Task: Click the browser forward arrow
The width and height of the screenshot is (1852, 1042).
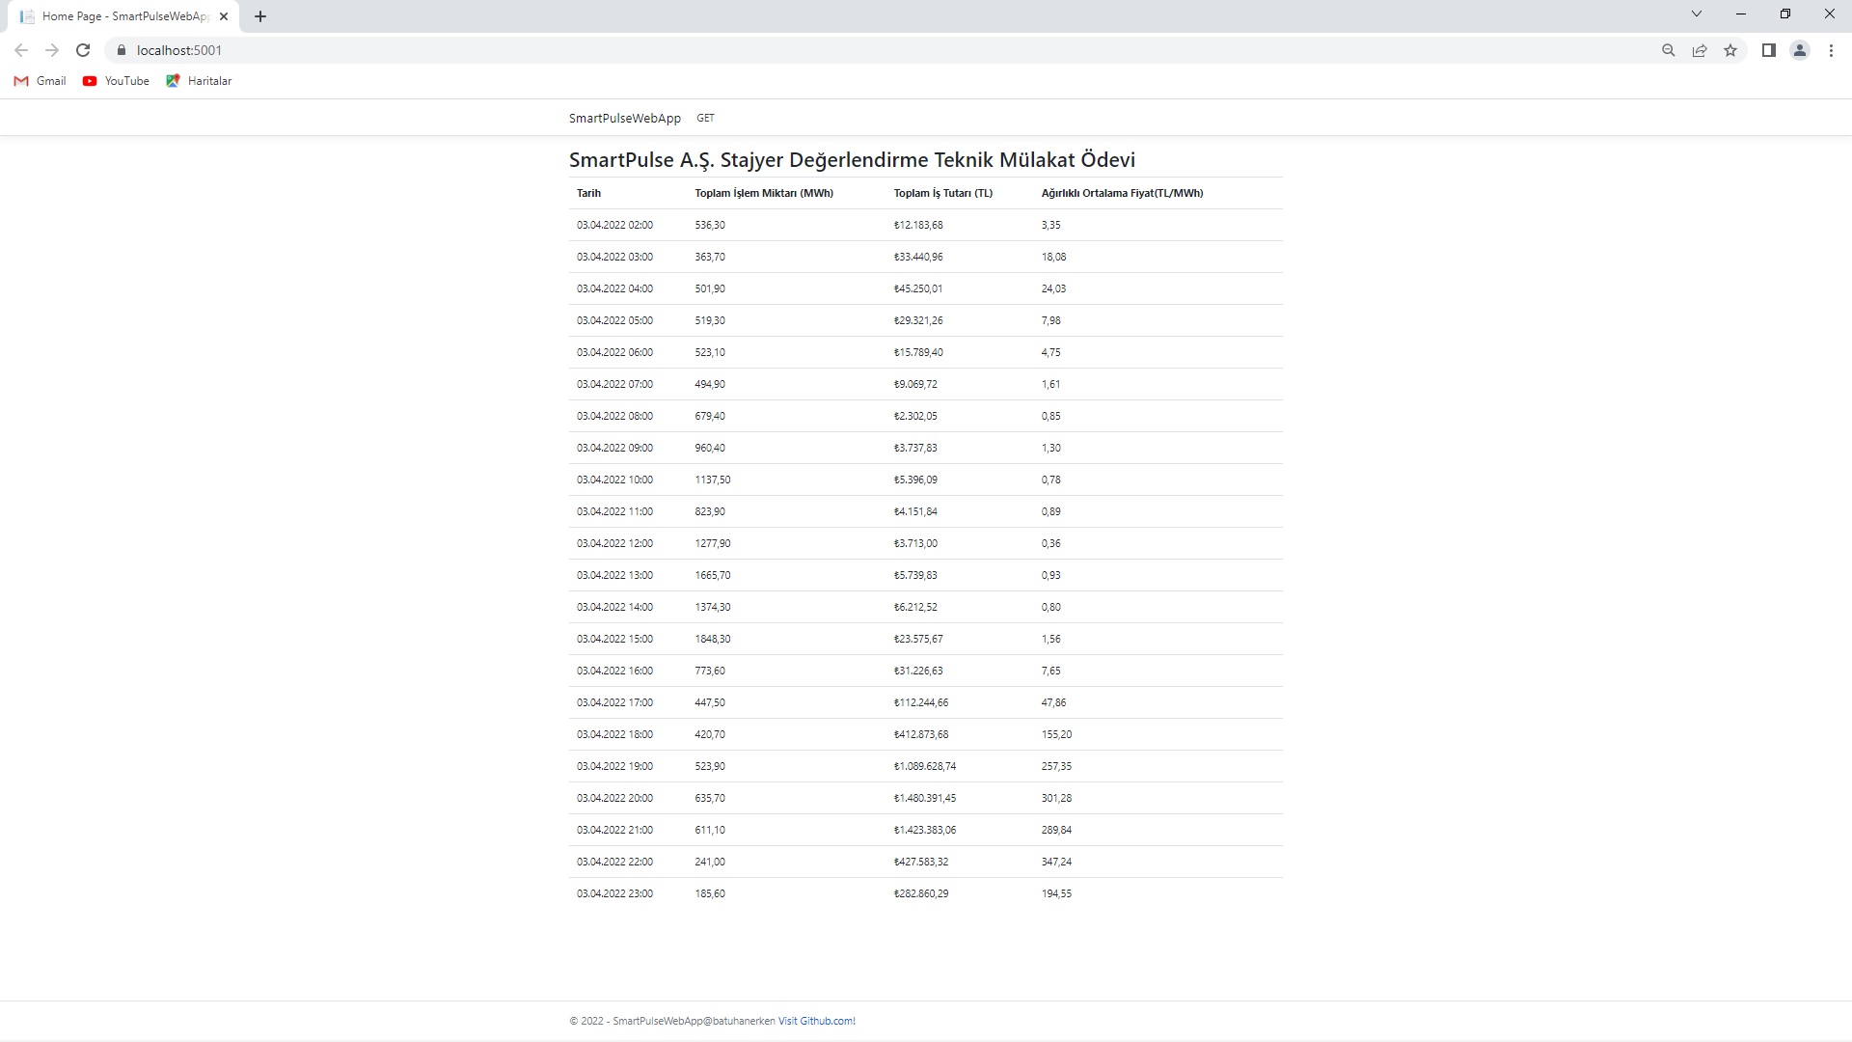Action: (x=51, y=50)
